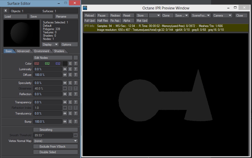252x158 pixels.
Task: Click Reload in the IPR window
Action: [90, 16]
